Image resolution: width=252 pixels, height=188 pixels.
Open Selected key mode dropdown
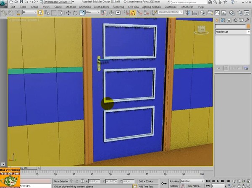tap(192, 181)
